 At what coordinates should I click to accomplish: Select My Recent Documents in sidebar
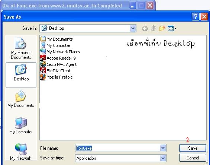pyautogui.click(x=21, y=48)
